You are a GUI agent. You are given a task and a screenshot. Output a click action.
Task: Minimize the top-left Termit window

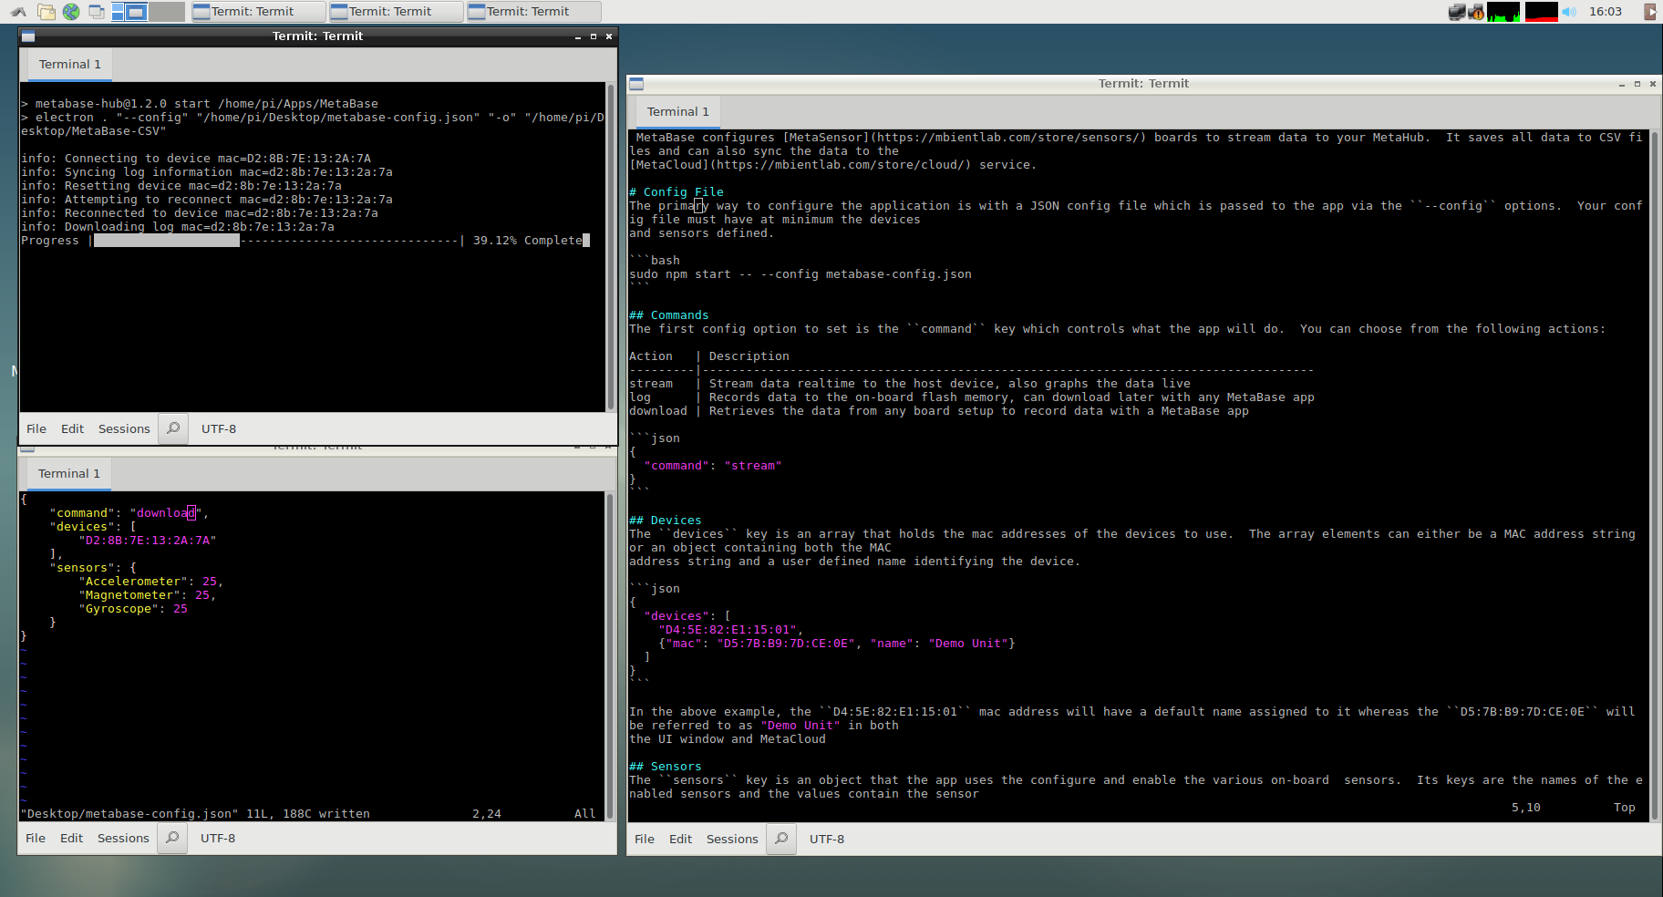tap(578, 36)
